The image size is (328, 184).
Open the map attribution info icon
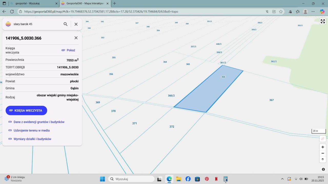pyautogui.click(x=323, y=169)
